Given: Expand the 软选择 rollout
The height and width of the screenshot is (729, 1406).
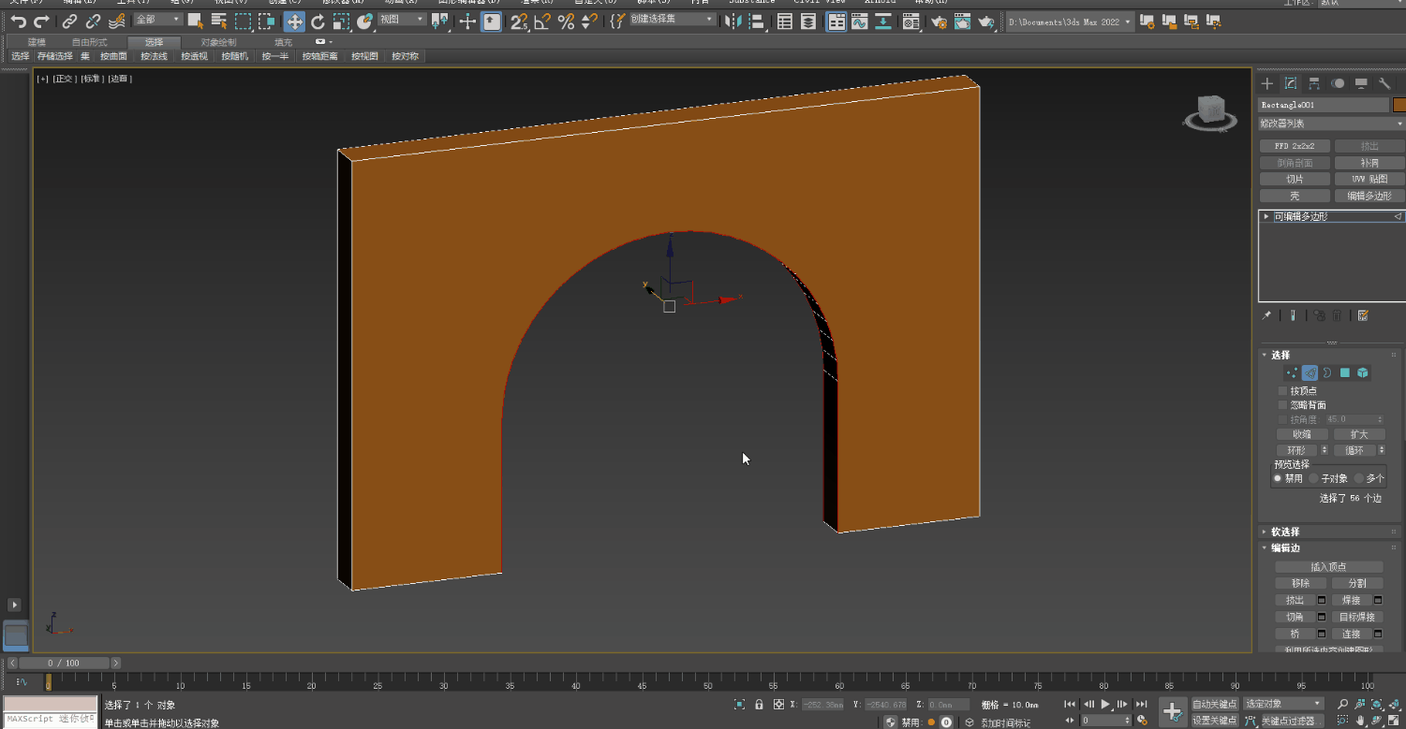Looking at the screenshot, I should (x=1285, y=532).
